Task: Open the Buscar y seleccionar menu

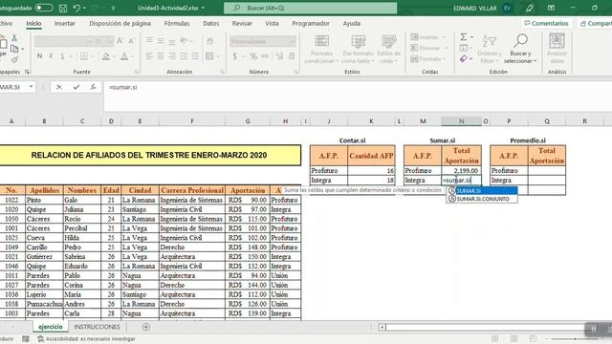Action: pyautogui.click(x=520, y=49)
